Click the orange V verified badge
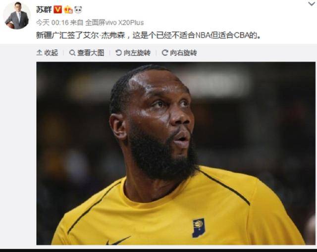 57,9
